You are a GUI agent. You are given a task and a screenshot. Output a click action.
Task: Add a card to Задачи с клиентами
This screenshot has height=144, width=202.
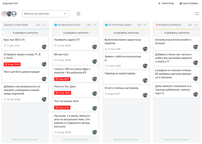(x=25, y=33)
